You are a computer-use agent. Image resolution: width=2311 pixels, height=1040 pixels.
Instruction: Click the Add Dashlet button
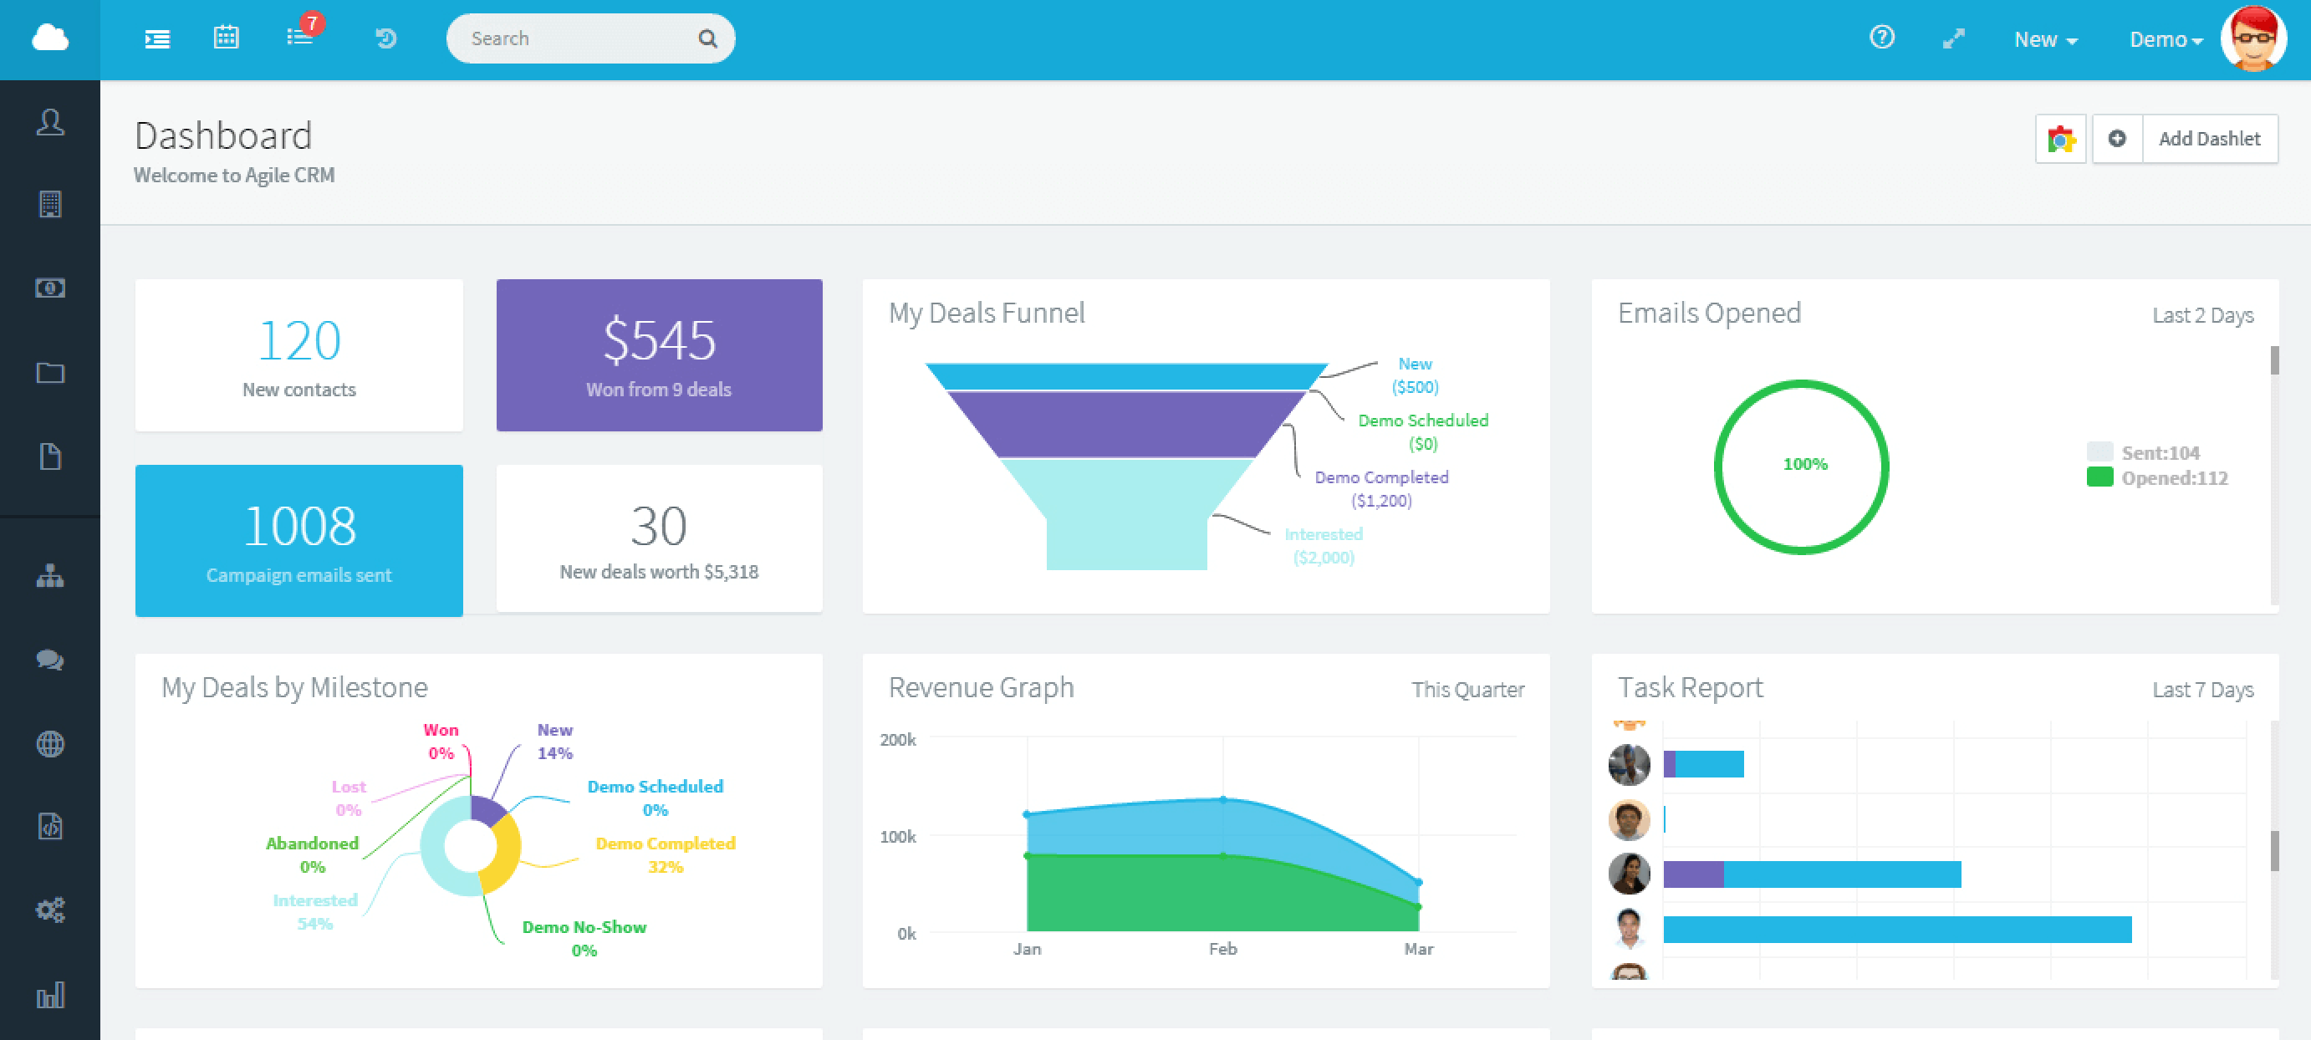click(x=2208, y=139)
